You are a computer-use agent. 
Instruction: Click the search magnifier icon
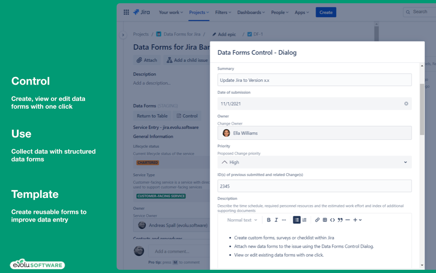tap(408, 12)
